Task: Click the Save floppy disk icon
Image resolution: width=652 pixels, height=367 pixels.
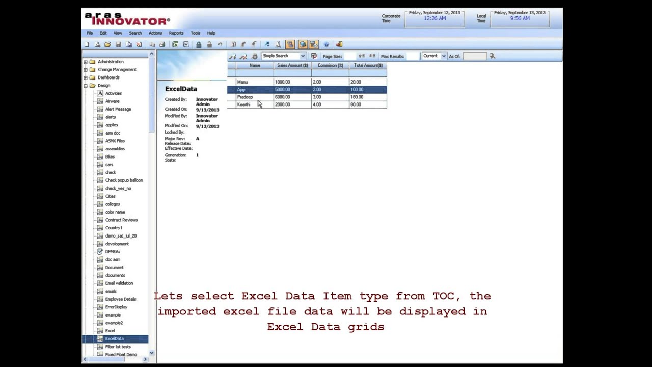Action: coord(118,44)
